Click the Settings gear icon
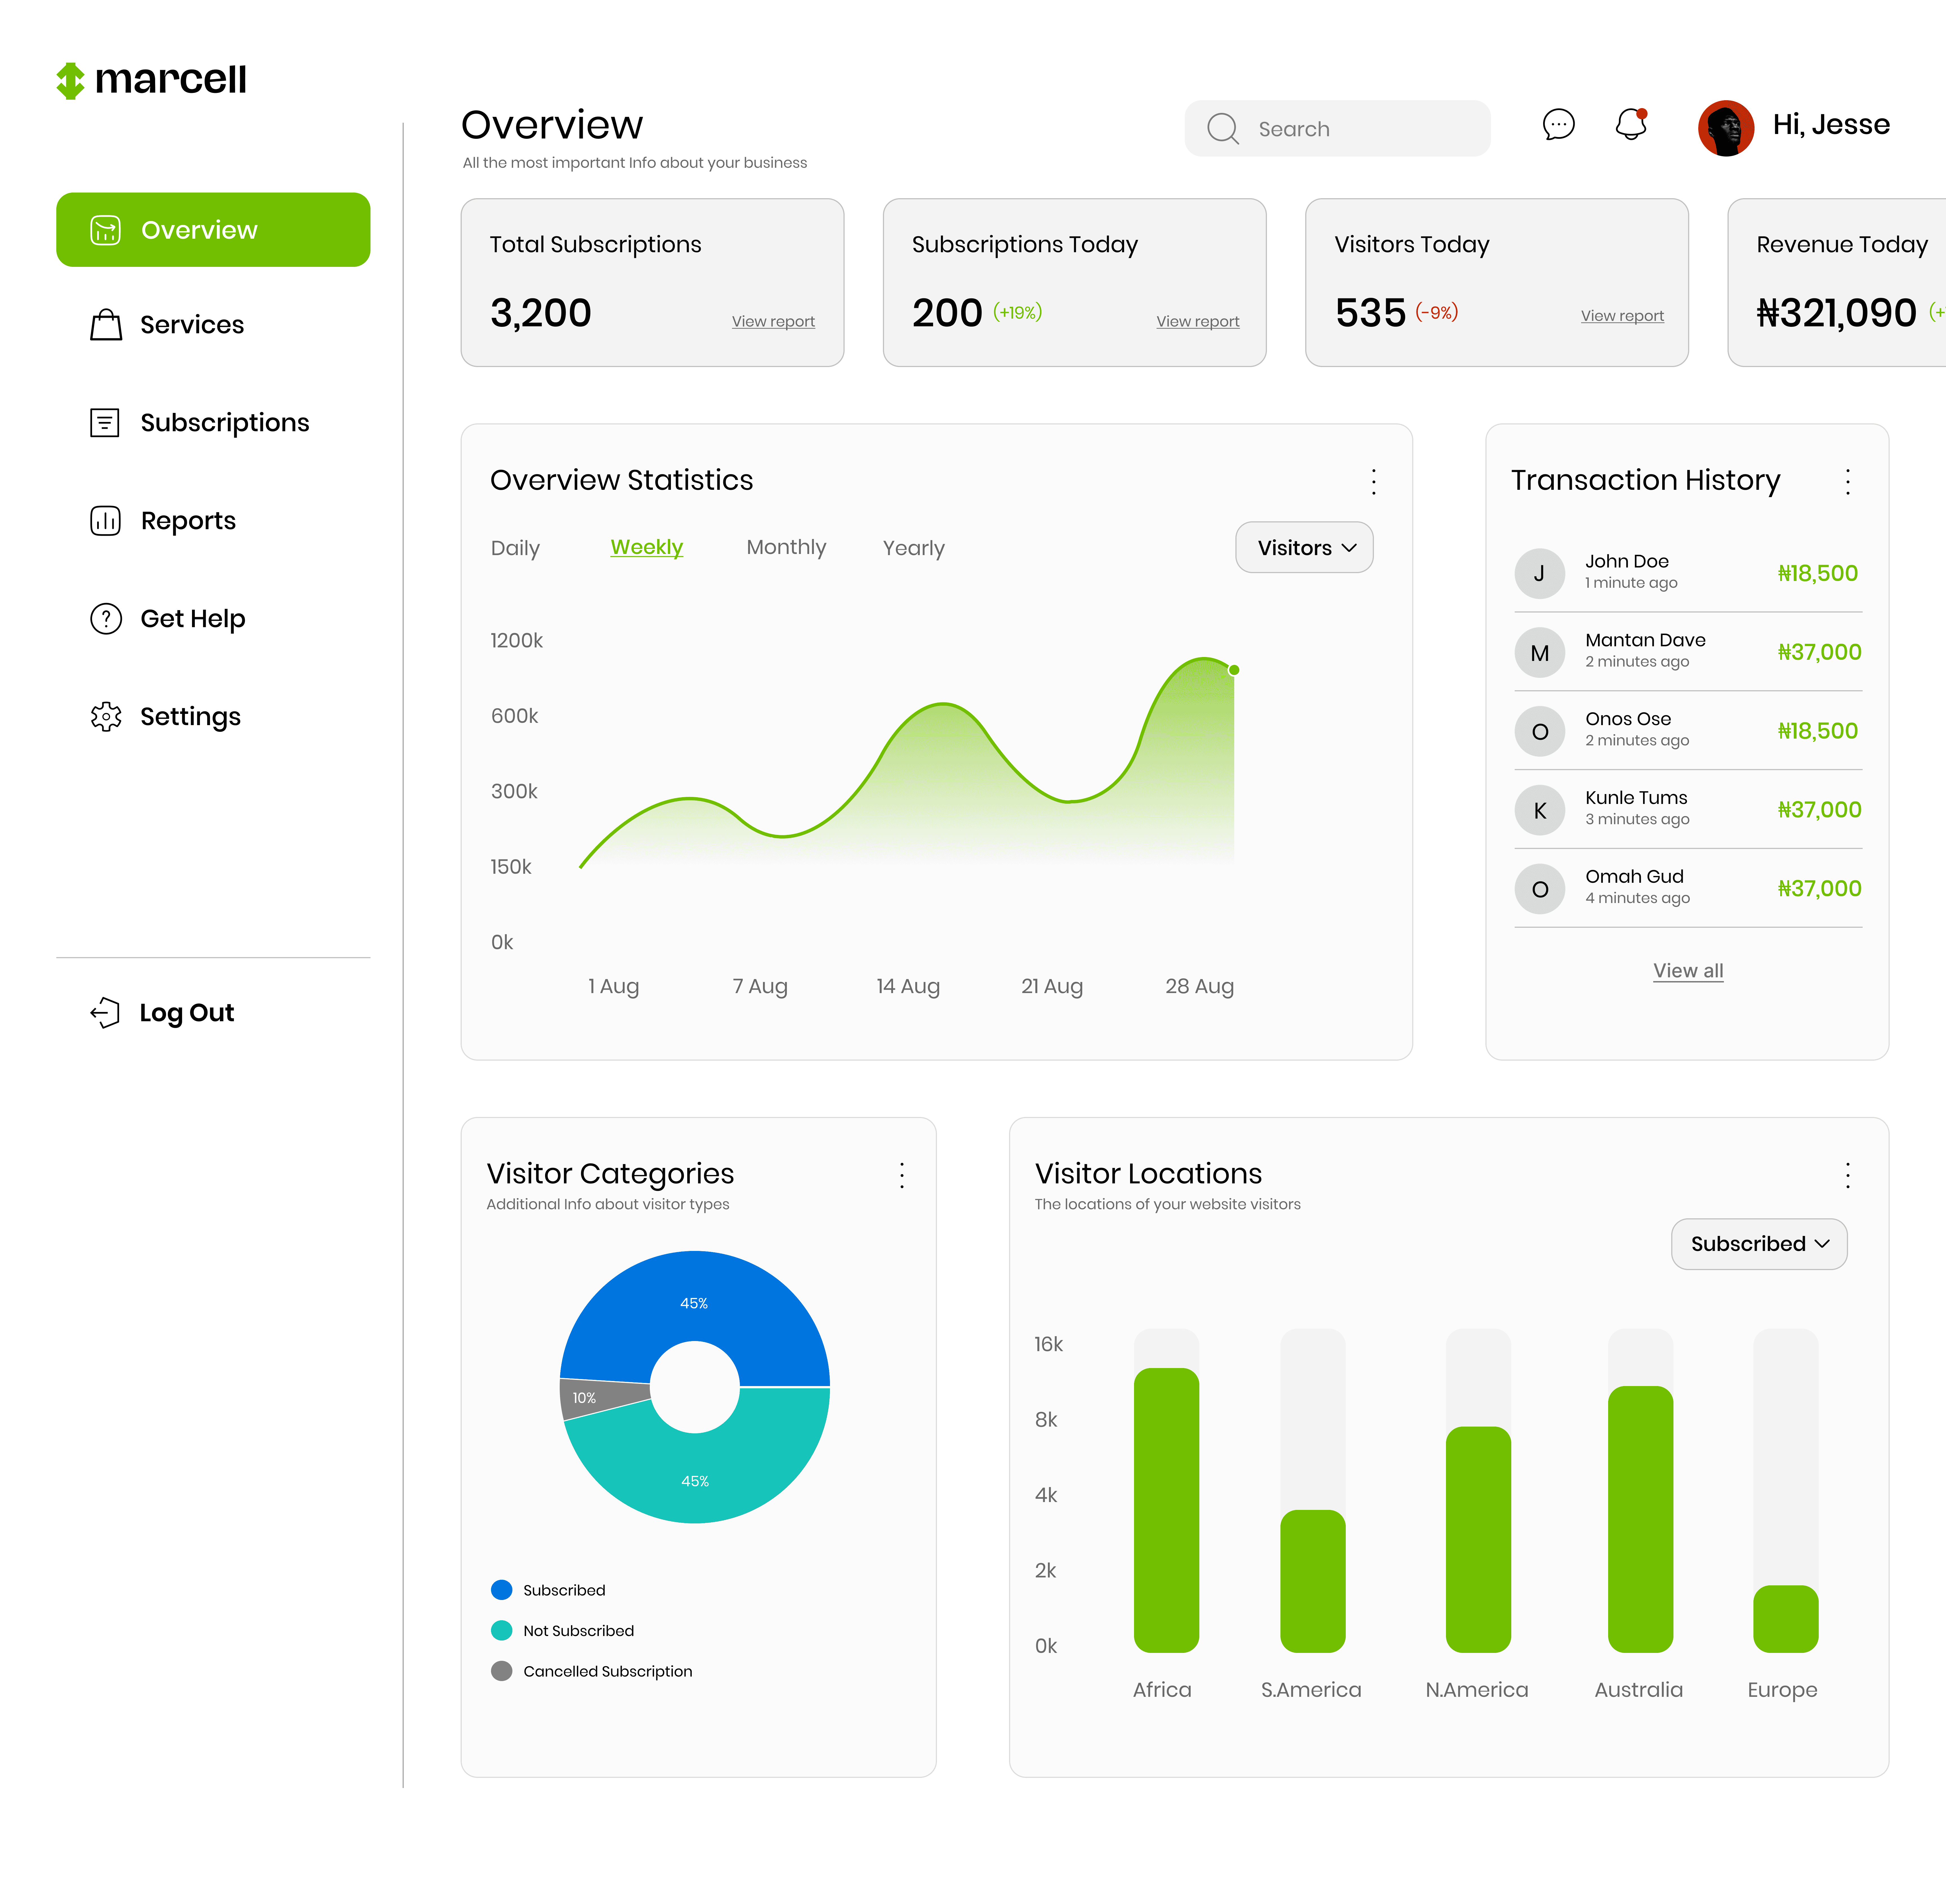Viewport: 1946px width, 1904px height. coord(106,717)
